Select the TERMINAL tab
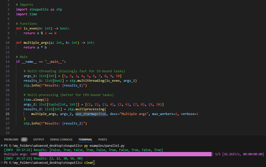Screen dimensions: 266x167 click(85, 139)
